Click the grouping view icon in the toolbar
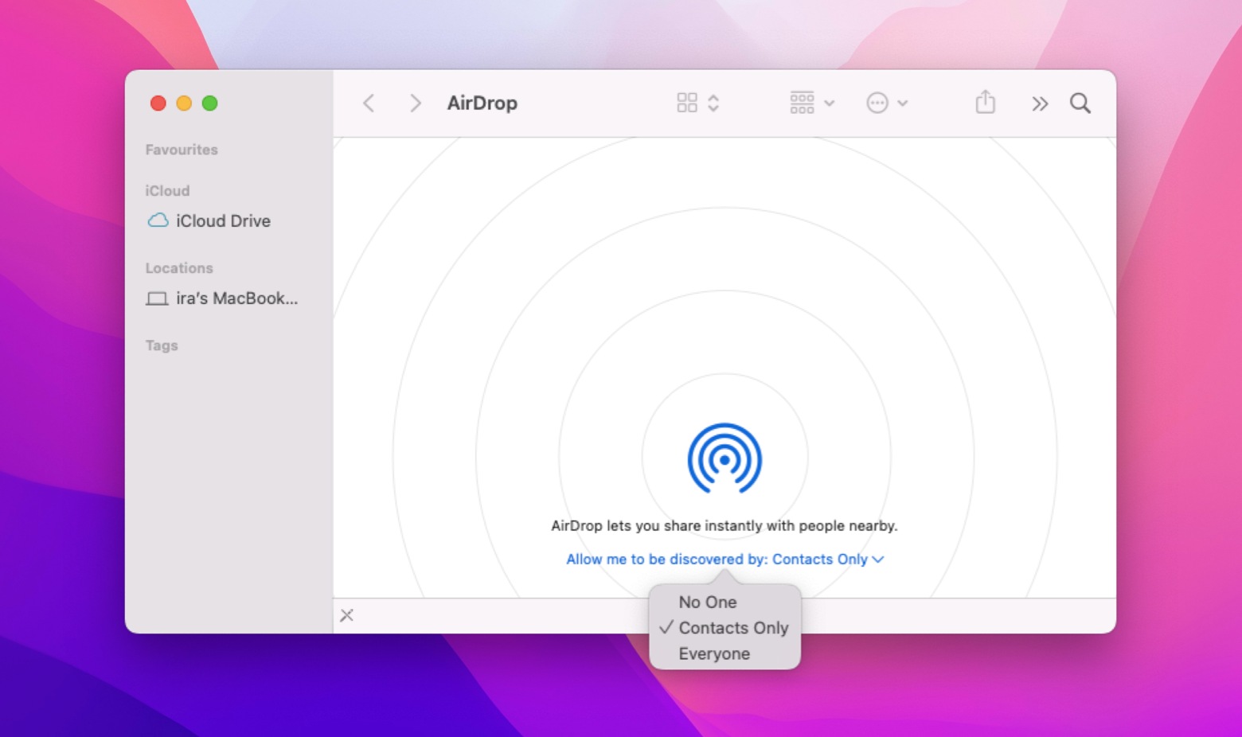 (x=802, y=102)
